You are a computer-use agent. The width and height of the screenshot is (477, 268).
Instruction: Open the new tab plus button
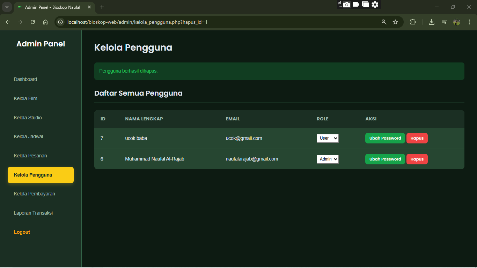point(102,7)
